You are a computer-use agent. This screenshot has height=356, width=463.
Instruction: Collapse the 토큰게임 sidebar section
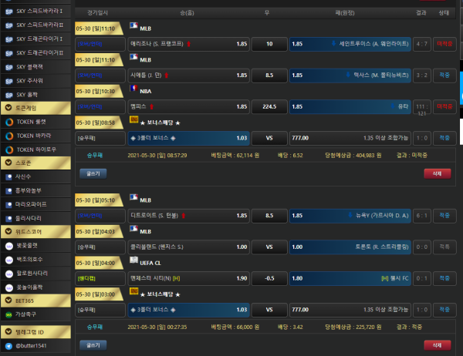8,109
